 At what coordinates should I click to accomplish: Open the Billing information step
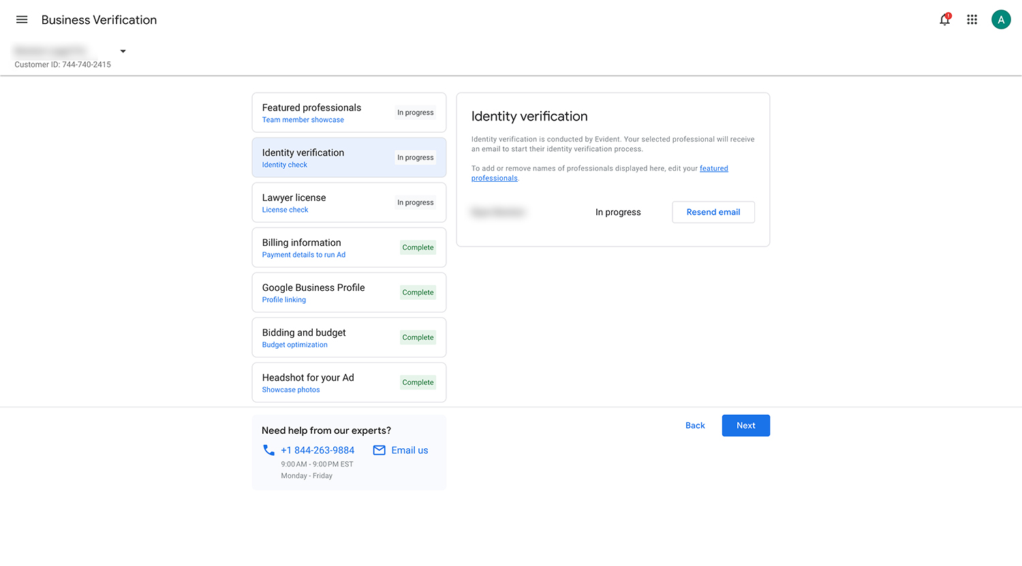coord(349,247)
